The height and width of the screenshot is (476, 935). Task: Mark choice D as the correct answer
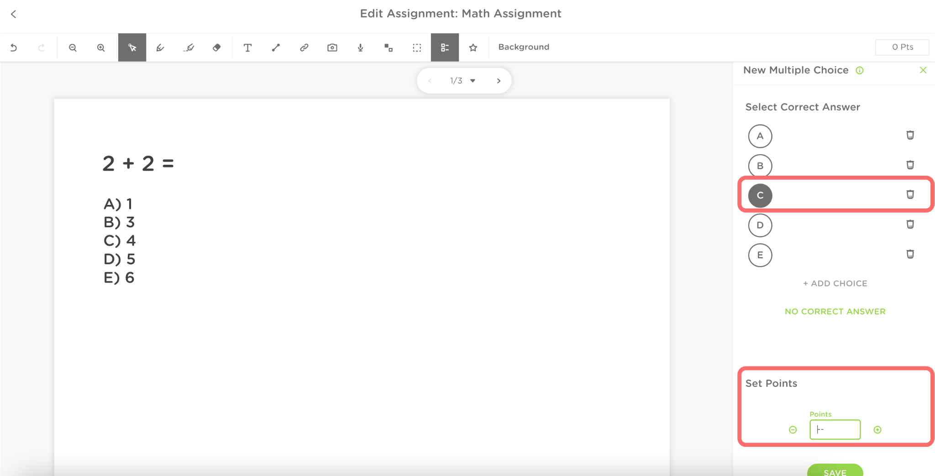pos(760,225)
